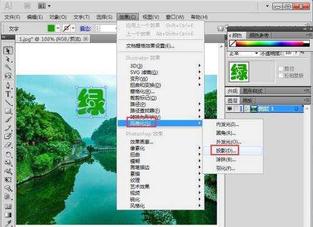Select the Eraser tool
This screenshot has height=227, width=313.
[x=8, y=145]
